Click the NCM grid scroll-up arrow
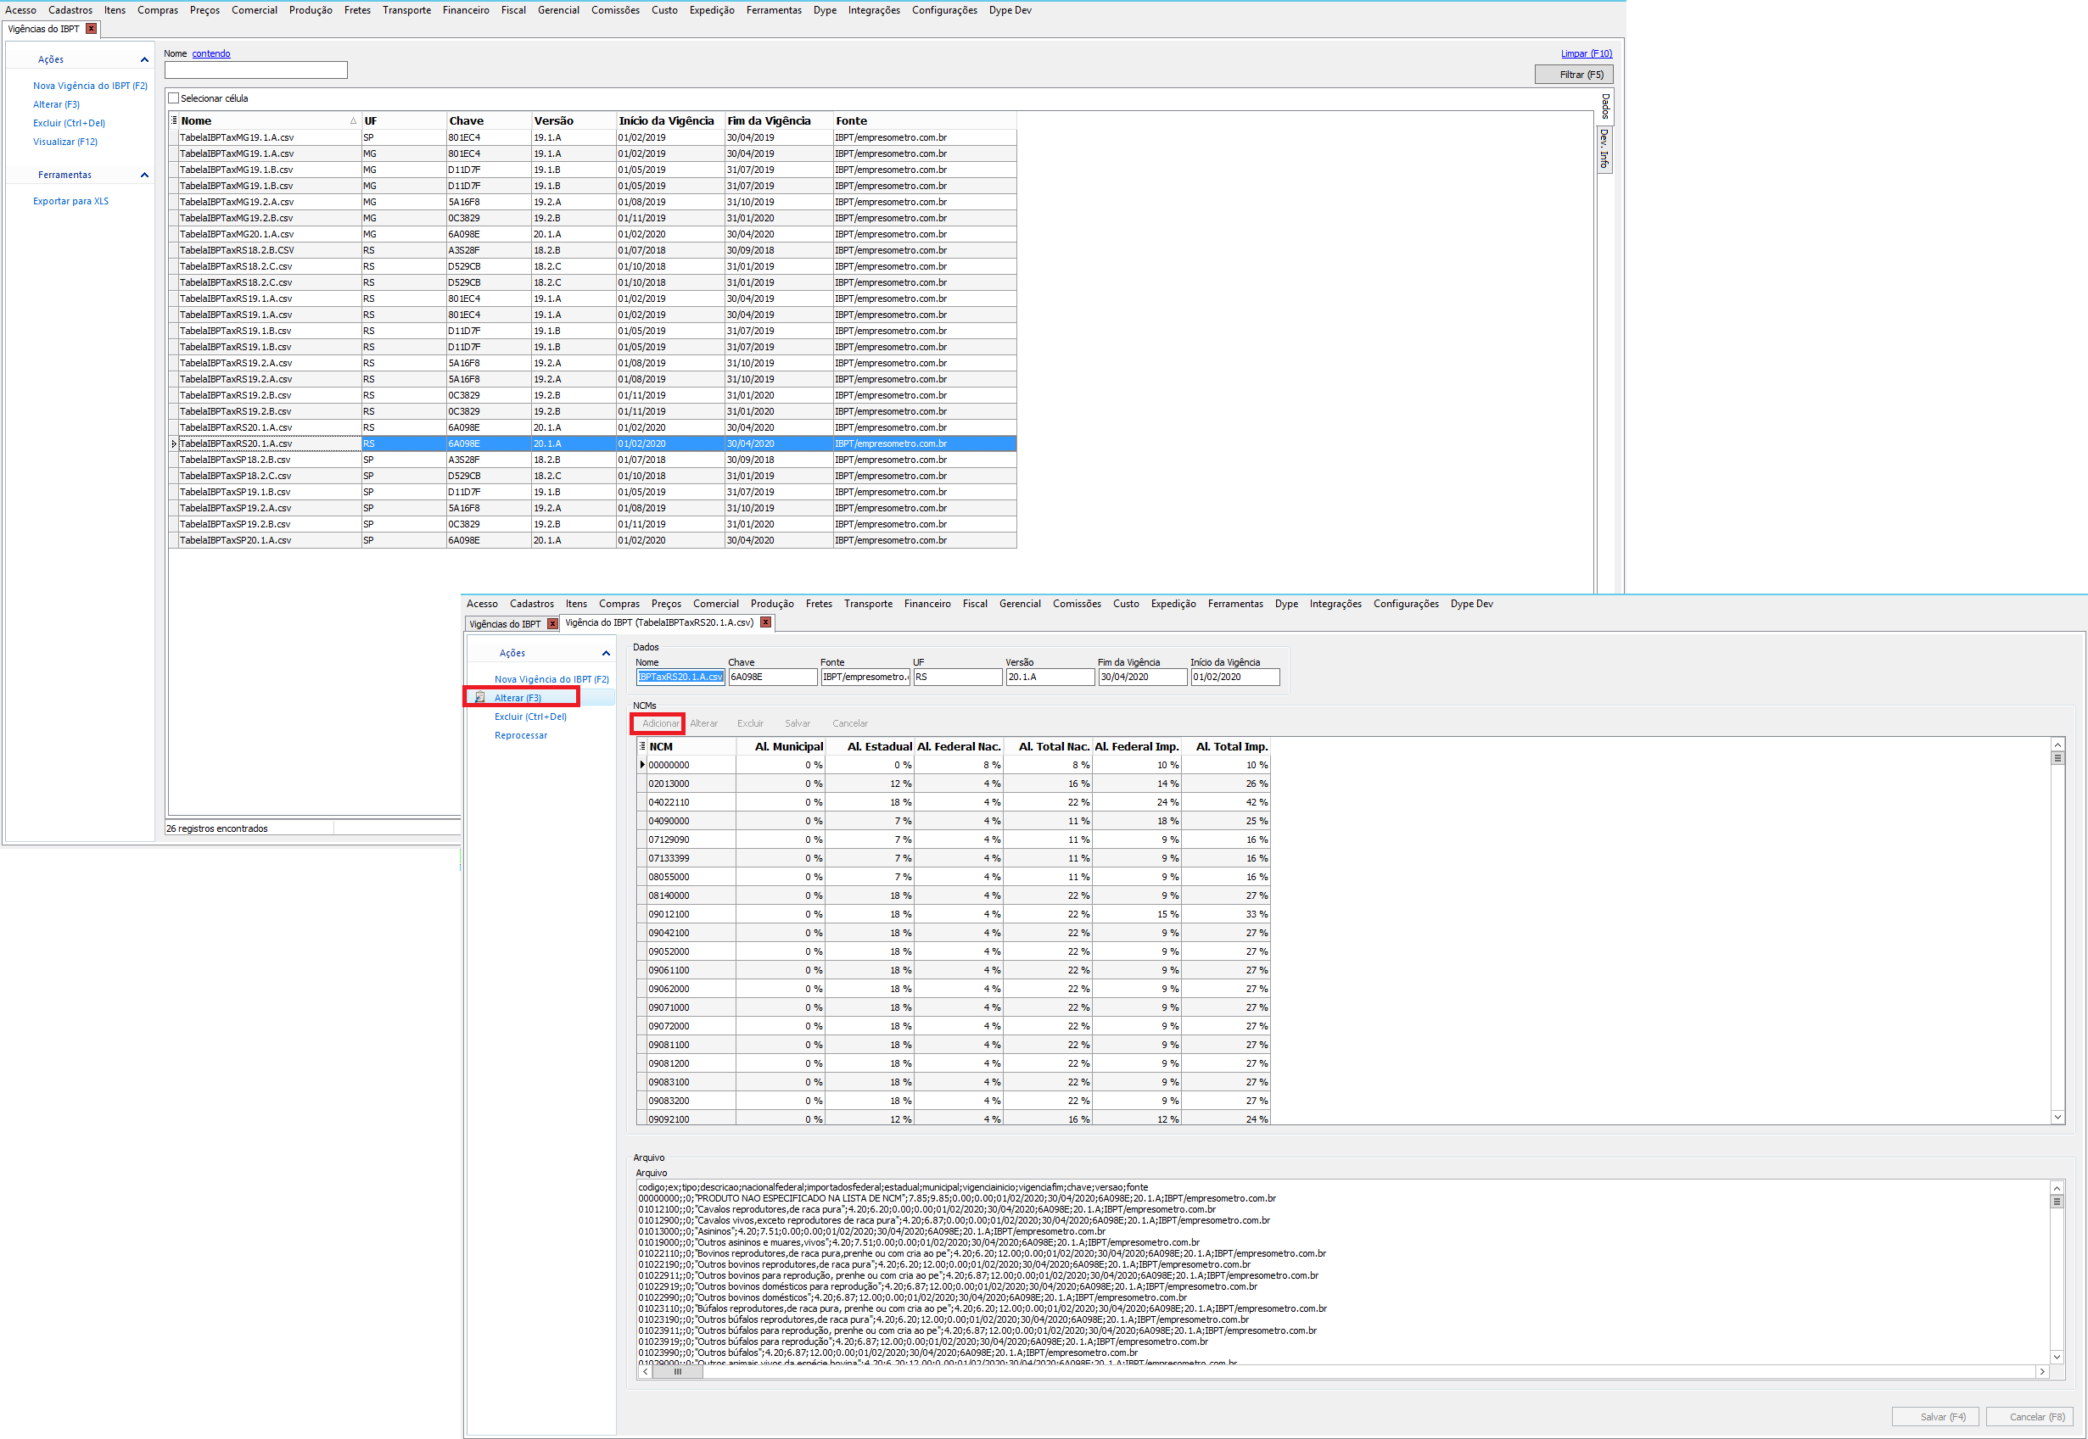2088x1439 pixels. coord(2057,745)
